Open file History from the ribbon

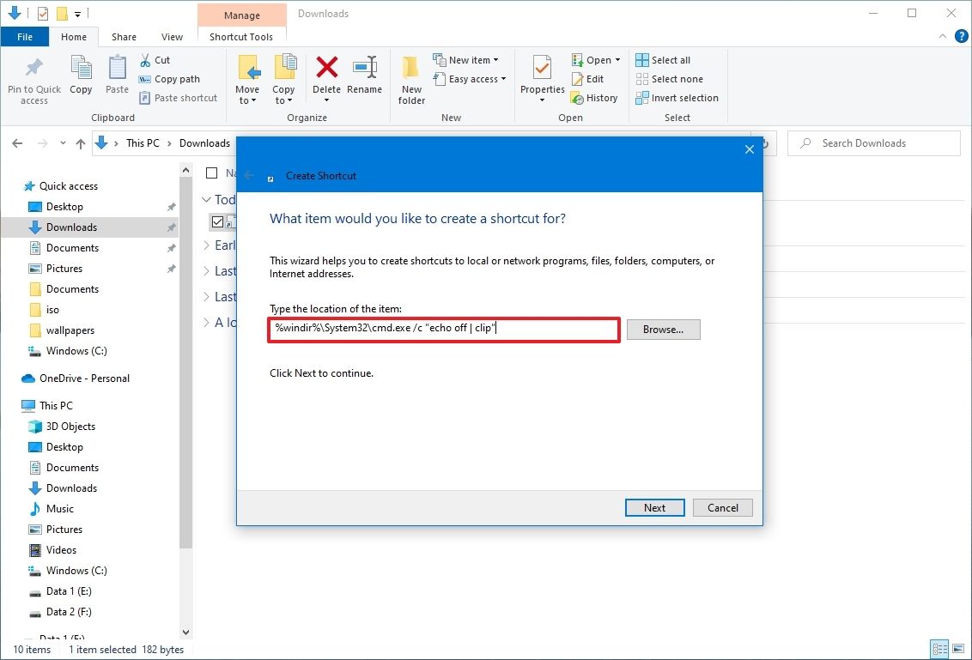click(x=595, y=97)
